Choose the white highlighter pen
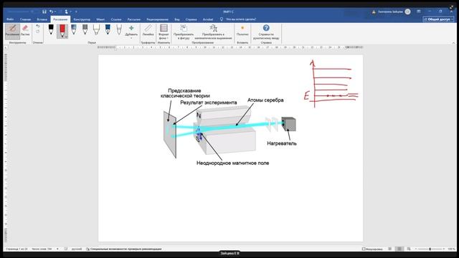459x258 pixels. coord(96,30)
